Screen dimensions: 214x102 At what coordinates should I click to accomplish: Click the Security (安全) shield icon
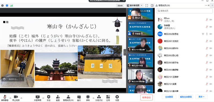pos(49,97)
